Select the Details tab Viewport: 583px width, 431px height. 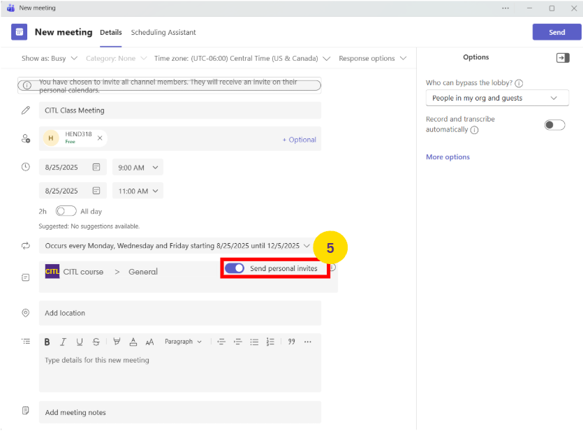coord(110,32)
